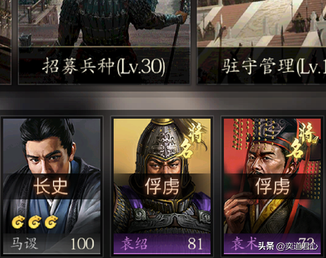Click the armored soldier image above 招募兵种
Screen dimensions: 326x258
point(104,23)
